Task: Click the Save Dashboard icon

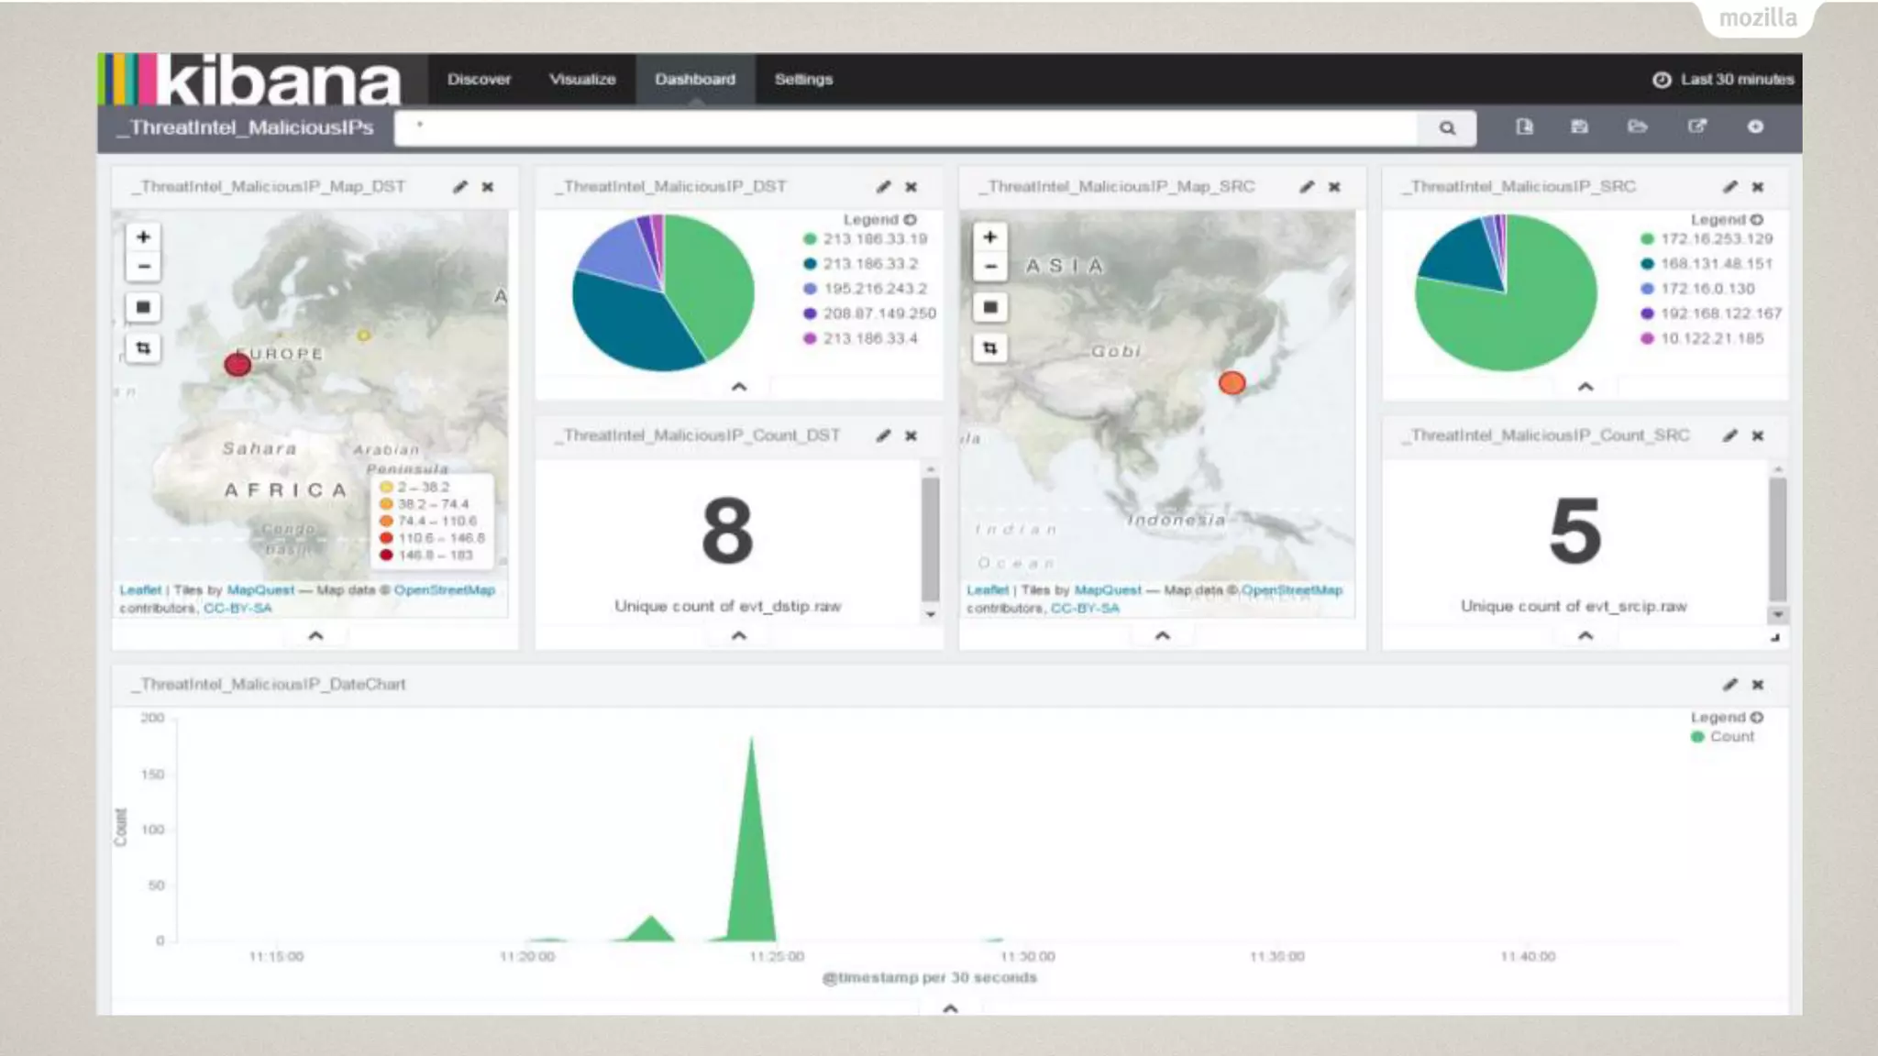Action: (x=1579, y=126)
